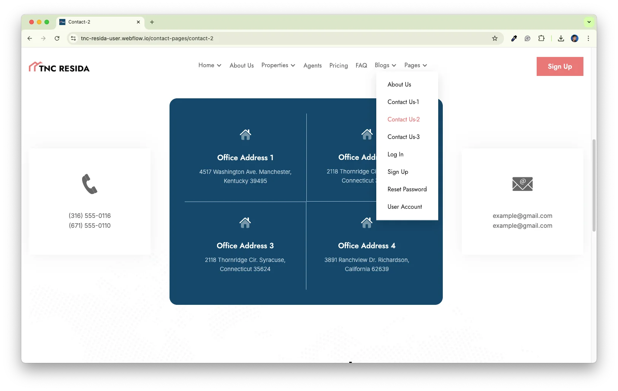Go to the Pricing link
The height and width of the screenshot is (391, 618).
338,66
